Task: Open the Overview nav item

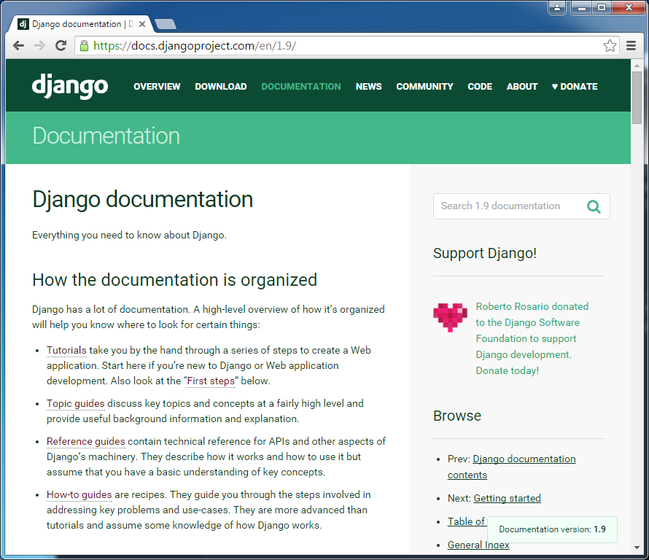Action: point(157,87)
